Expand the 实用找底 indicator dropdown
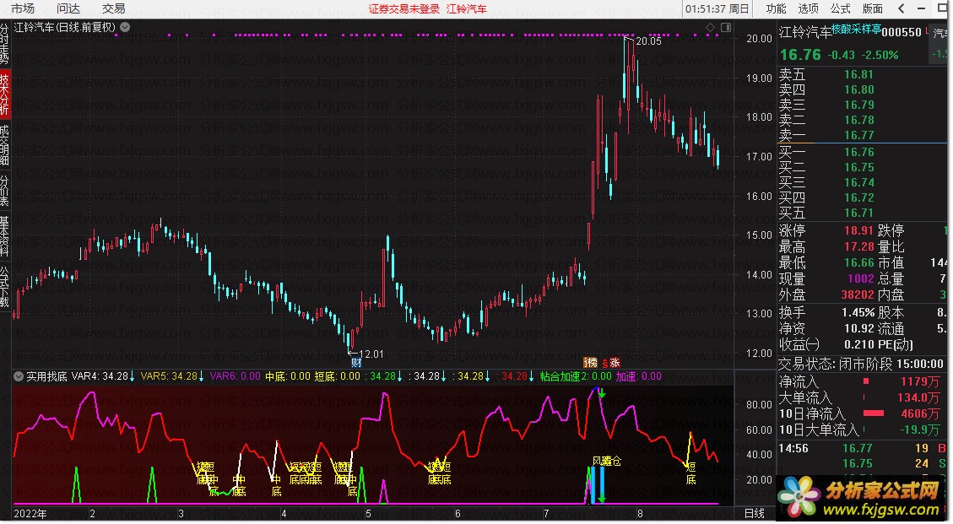This screenshot has width=953, height=524. coord(19,377)
